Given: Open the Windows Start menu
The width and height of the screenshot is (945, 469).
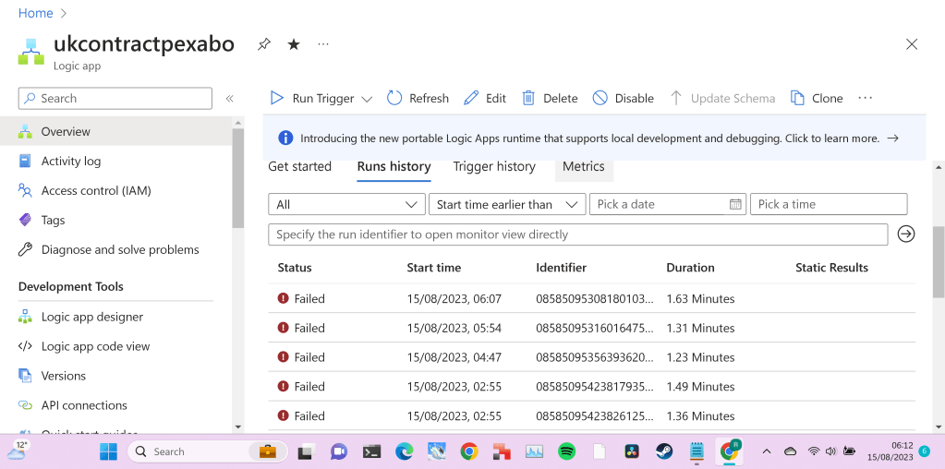Looking at the screenshot, I should click(108, 451).
